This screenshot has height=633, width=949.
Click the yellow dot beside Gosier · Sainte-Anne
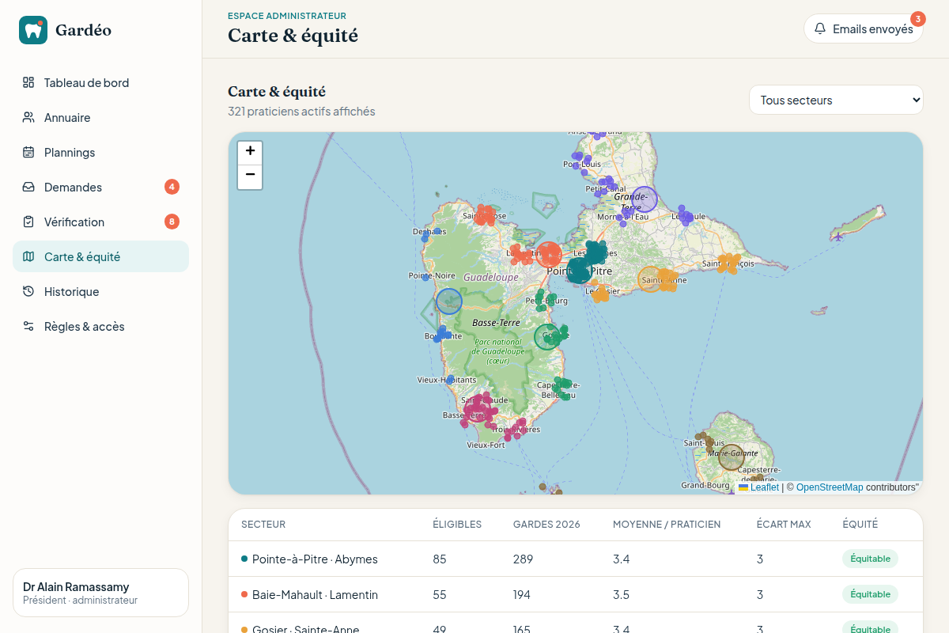point(244,629)
